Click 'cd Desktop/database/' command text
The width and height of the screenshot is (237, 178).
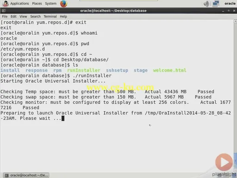[81, 60]
